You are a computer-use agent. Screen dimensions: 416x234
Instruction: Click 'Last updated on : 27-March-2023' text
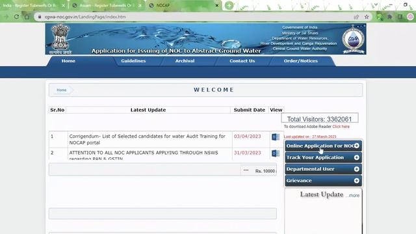click(310, 136)
